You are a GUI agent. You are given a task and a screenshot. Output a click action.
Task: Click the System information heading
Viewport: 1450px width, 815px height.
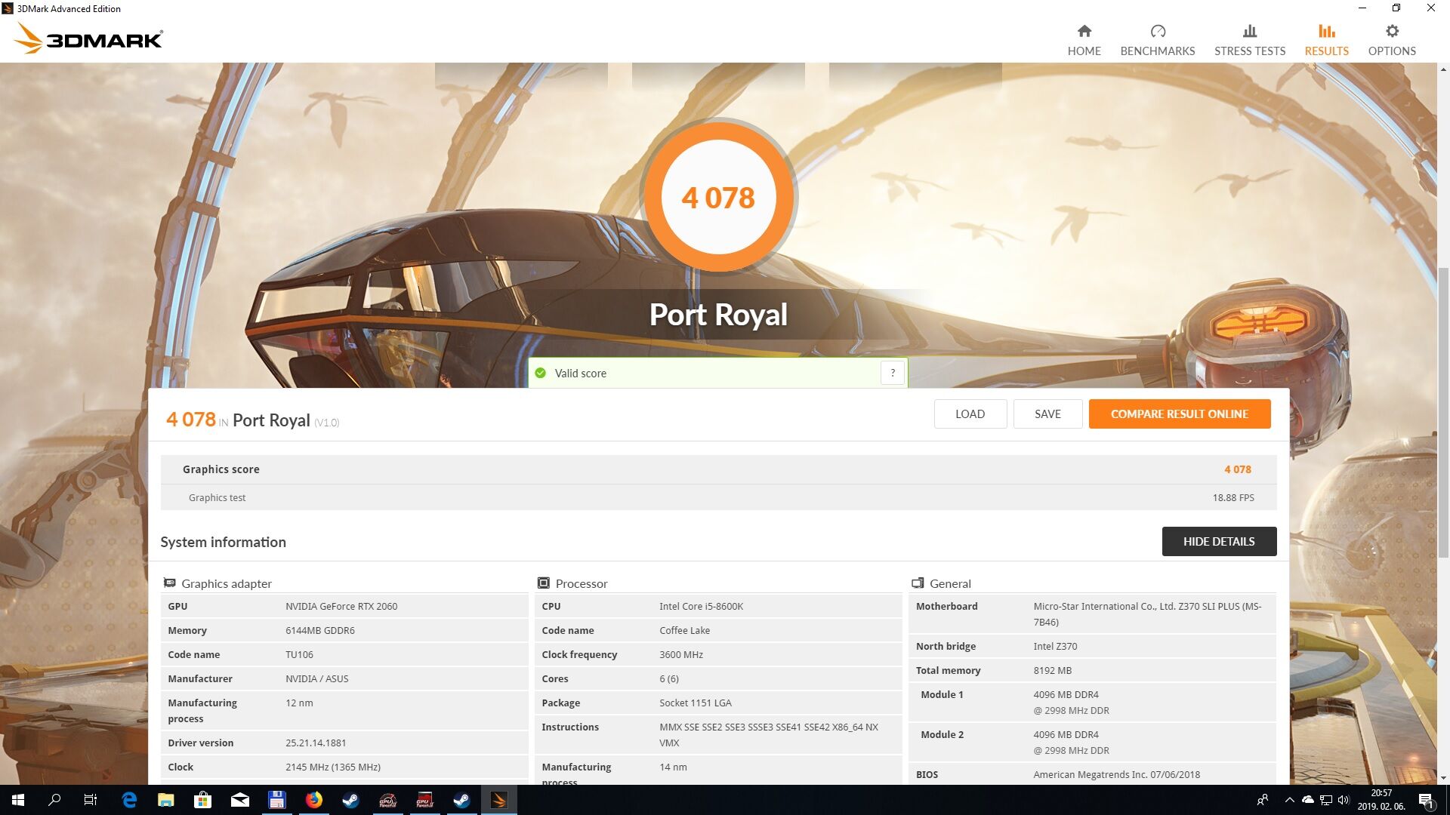(223, 542)
